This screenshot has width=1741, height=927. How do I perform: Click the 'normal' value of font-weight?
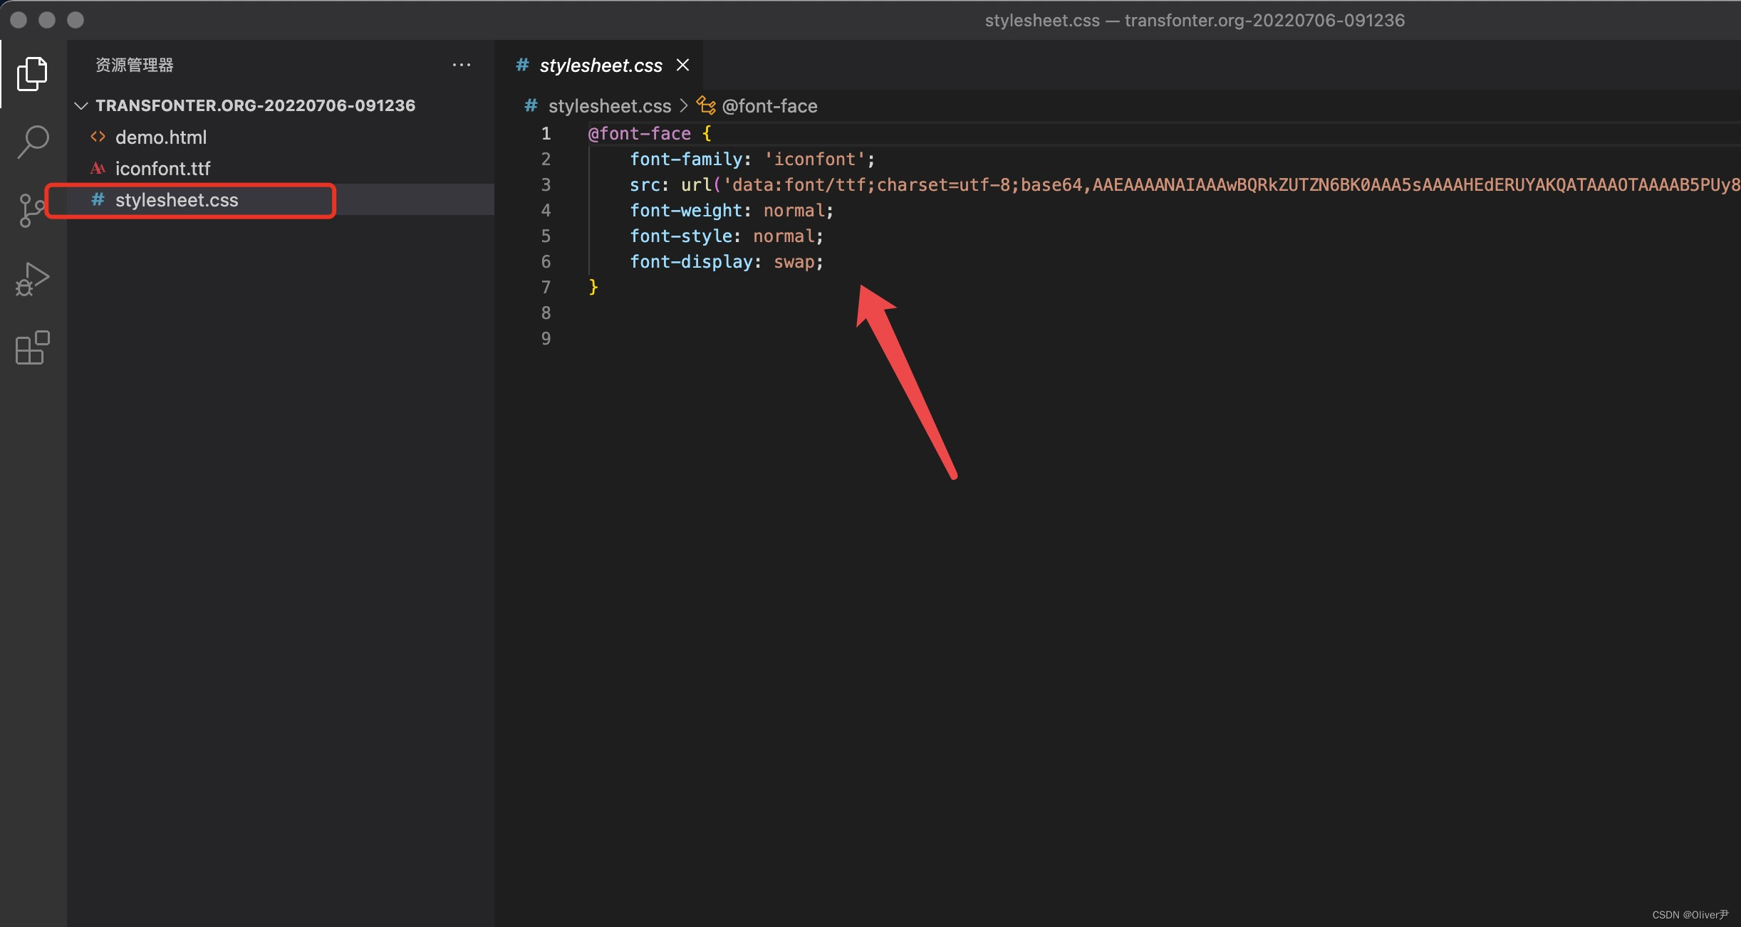pyautogui.click(x=794, y=210)
